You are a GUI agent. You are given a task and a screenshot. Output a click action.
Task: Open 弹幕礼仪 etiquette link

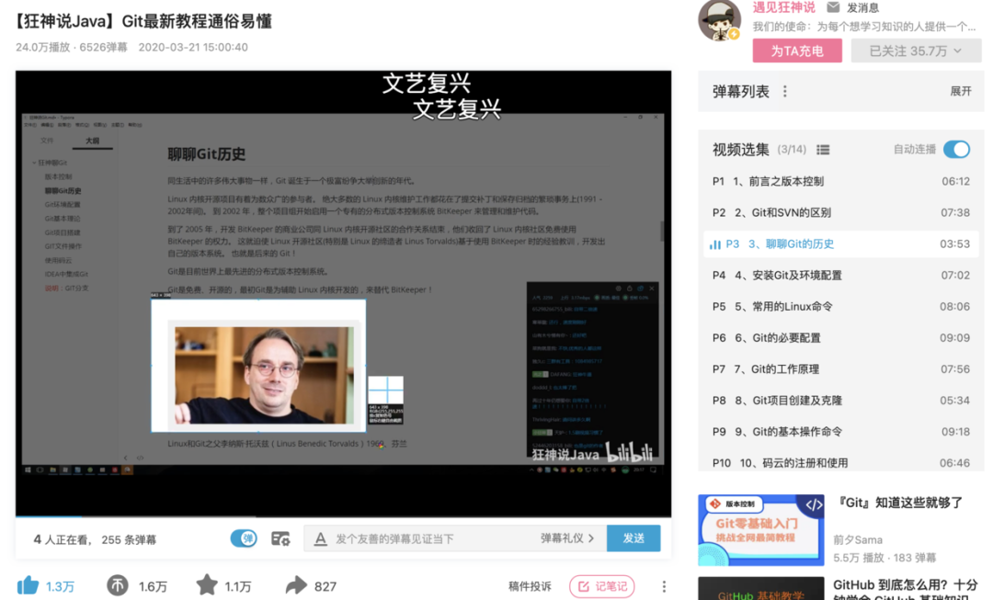point(567,538)
